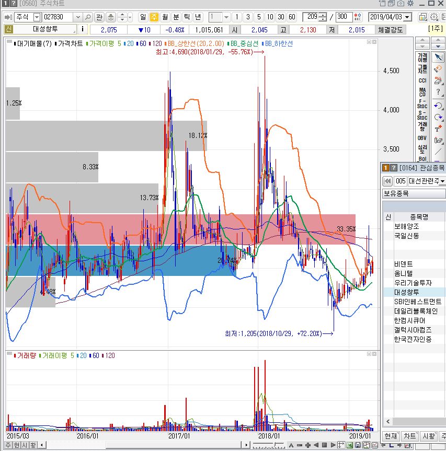The width and height of the screenshot is (446, 451).
Task: Click the reverse play triangle in bottom bar
Action: tap(316, 445)
